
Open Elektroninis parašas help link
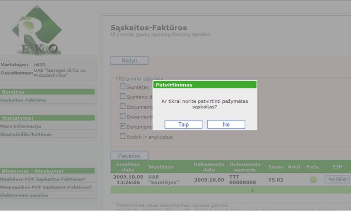[24, 195]
